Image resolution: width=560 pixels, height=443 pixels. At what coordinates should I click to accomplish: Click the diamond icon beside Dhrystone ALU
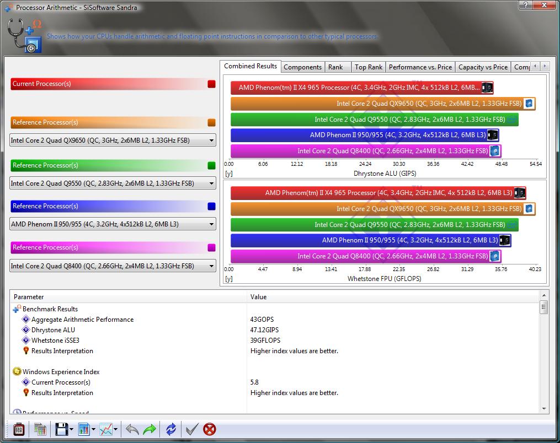click(26, 330)
